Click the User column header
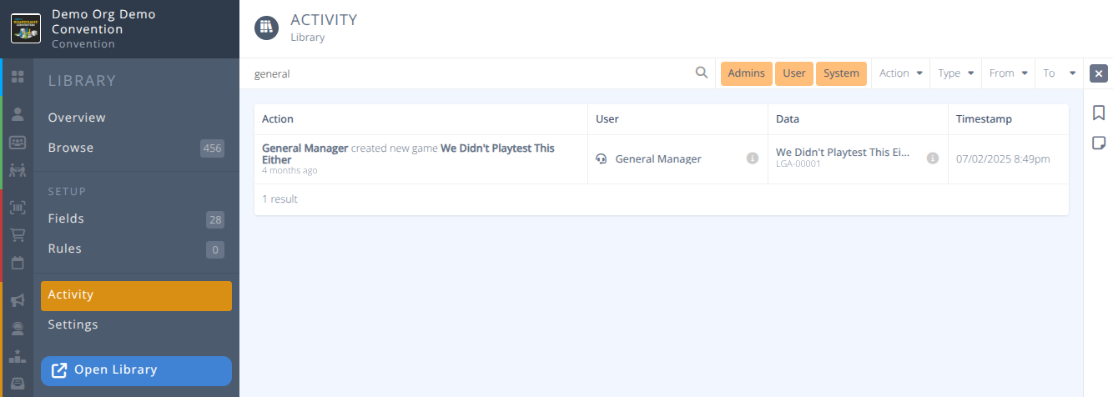 (607, 119)
